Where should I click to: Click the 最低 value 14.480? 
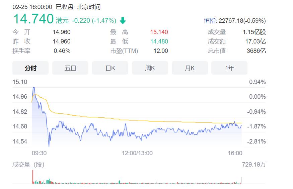click(x=159, y=41)
